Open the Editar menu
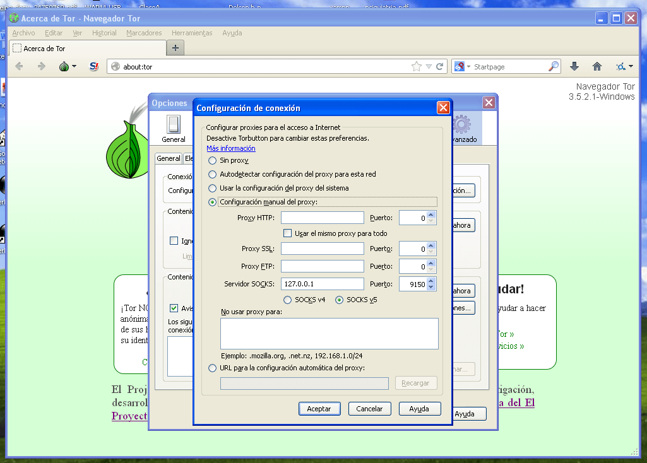Viewport: 647px width, 463px height. coord(54,33)
